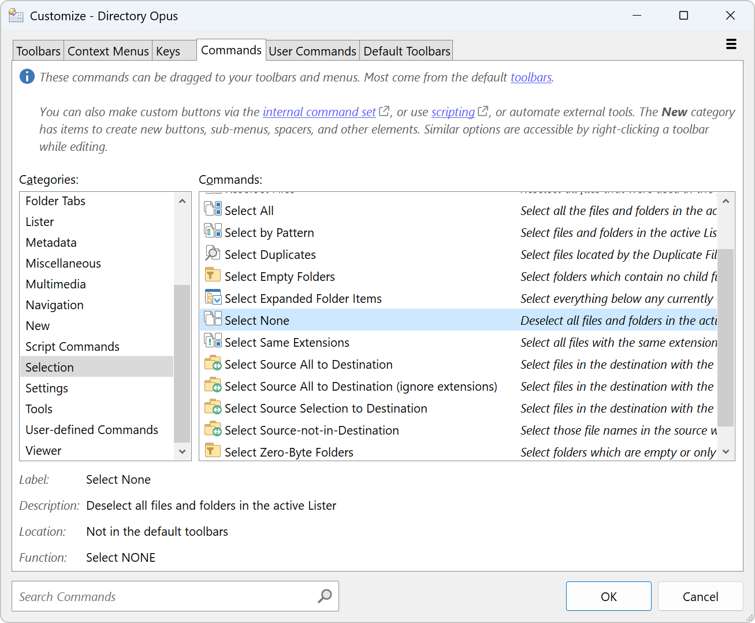Select the 'Select Source-not-in-Destination' label
The image size is (755, 623).
click(311, 431)
